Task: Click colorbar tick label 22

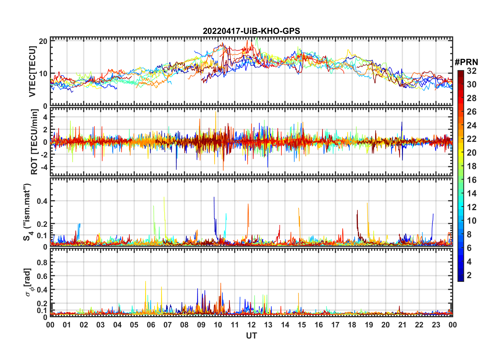Action: coord(472,139)
